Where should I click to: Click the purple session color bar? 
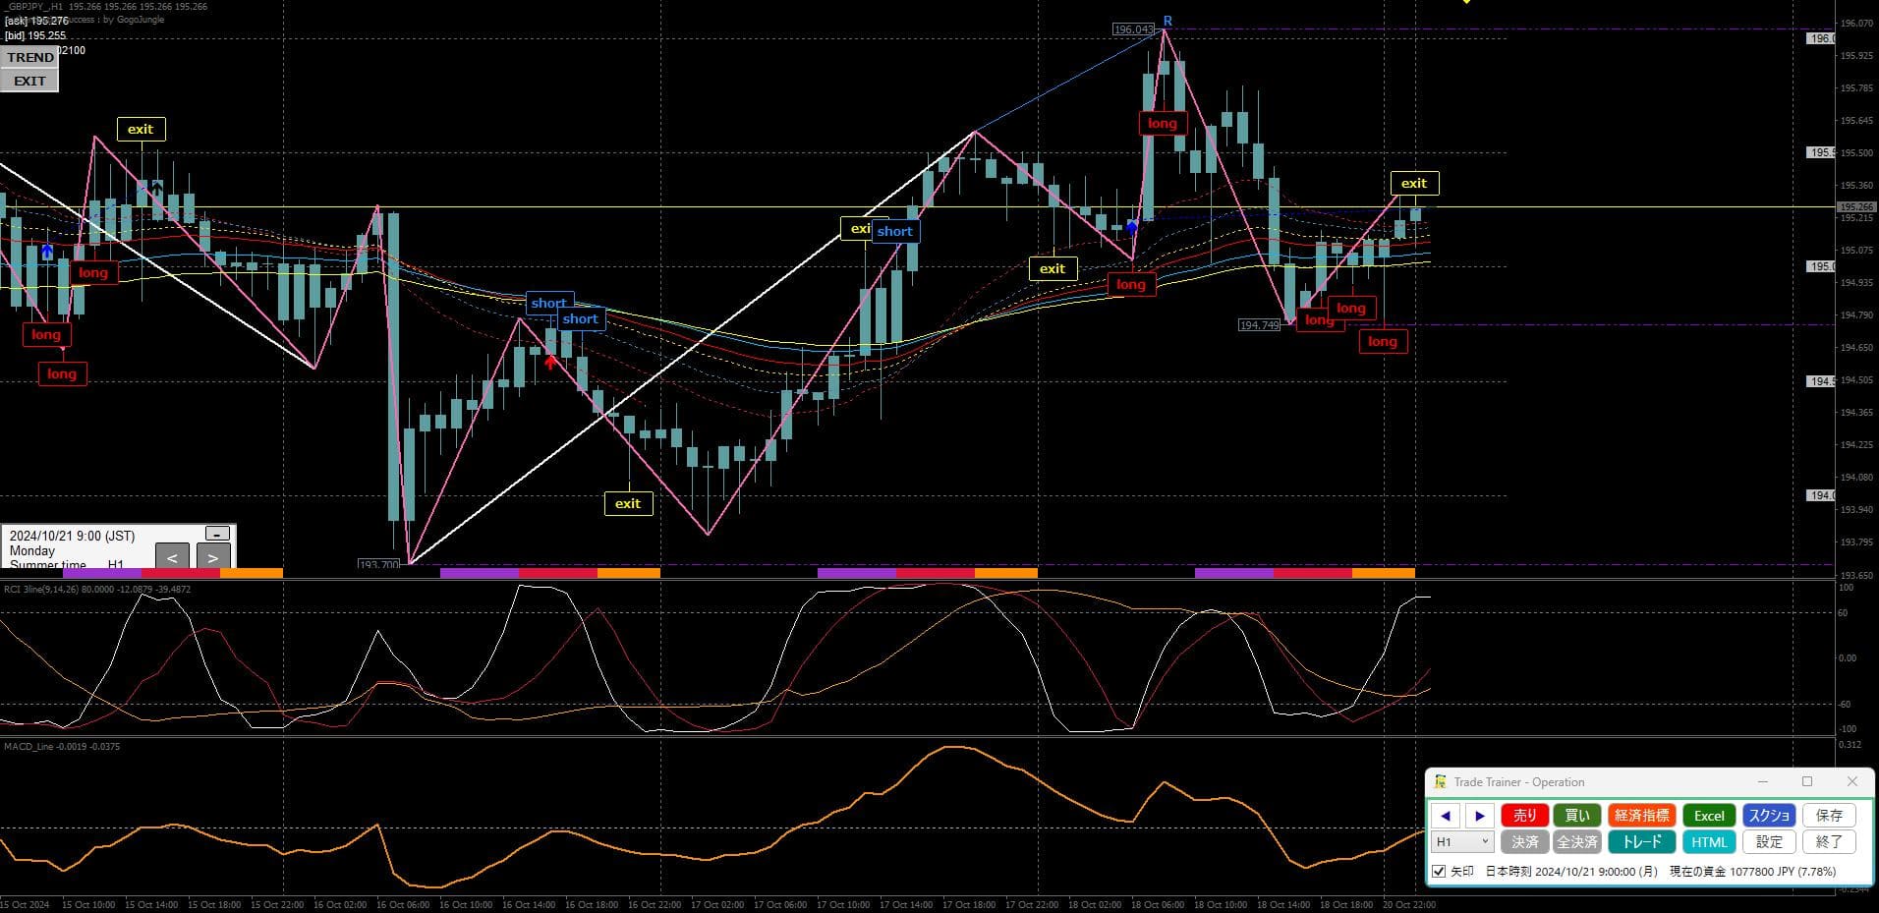479,573
